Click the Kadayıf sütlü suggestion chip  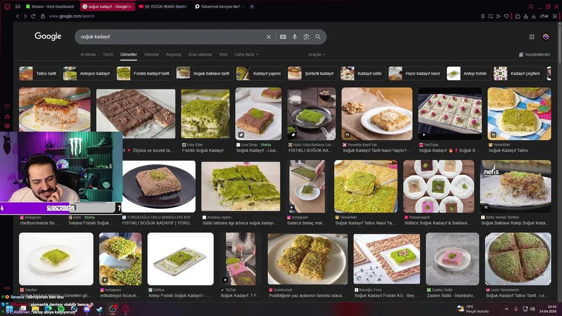pos(363,73)
